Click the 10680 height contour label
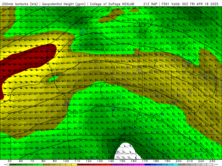Screen dimensions: 222x166 121,139
